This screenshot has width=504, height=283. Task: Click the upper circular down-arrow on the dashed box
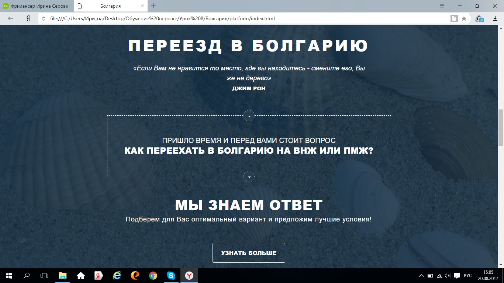pos(249,116)
